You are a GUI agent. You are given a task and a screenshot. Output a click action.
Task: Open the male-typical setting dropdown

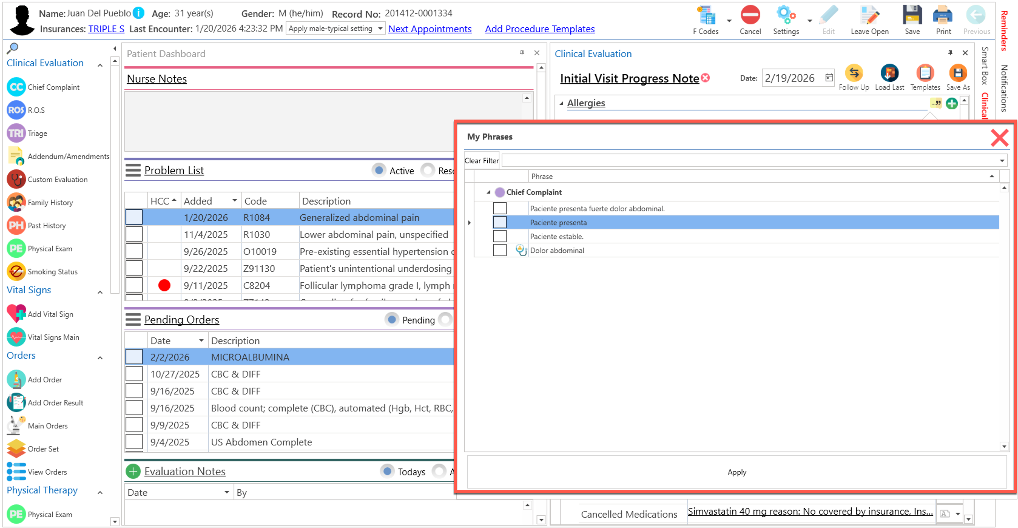[380, 29]
